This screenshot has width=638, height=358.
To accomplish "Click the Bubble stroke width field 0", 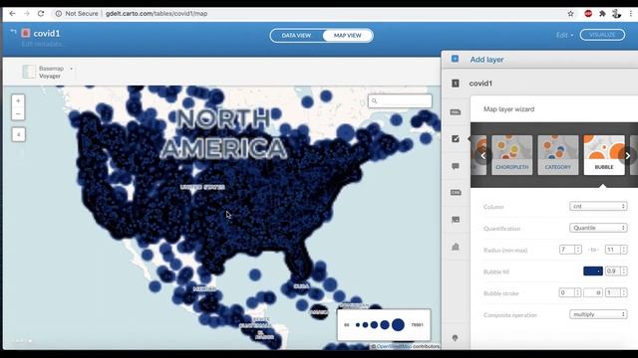I will [x=570, y=292].
